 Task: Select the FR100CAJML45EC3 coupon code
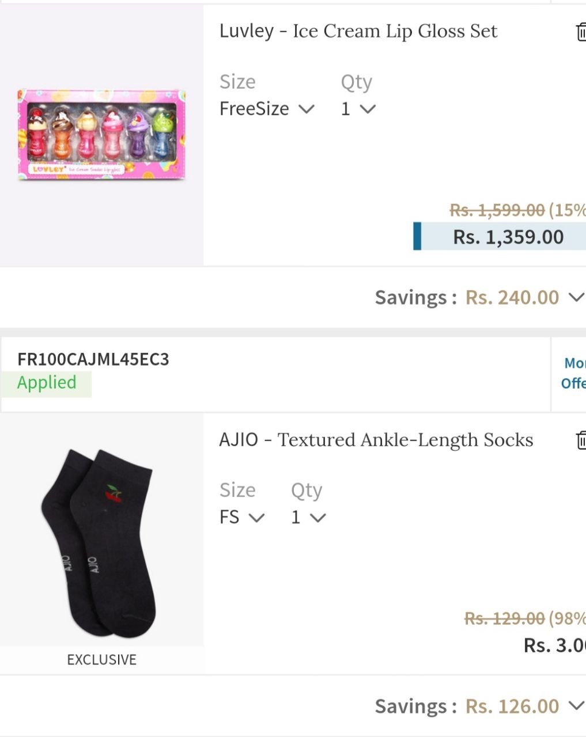point(93,359)
